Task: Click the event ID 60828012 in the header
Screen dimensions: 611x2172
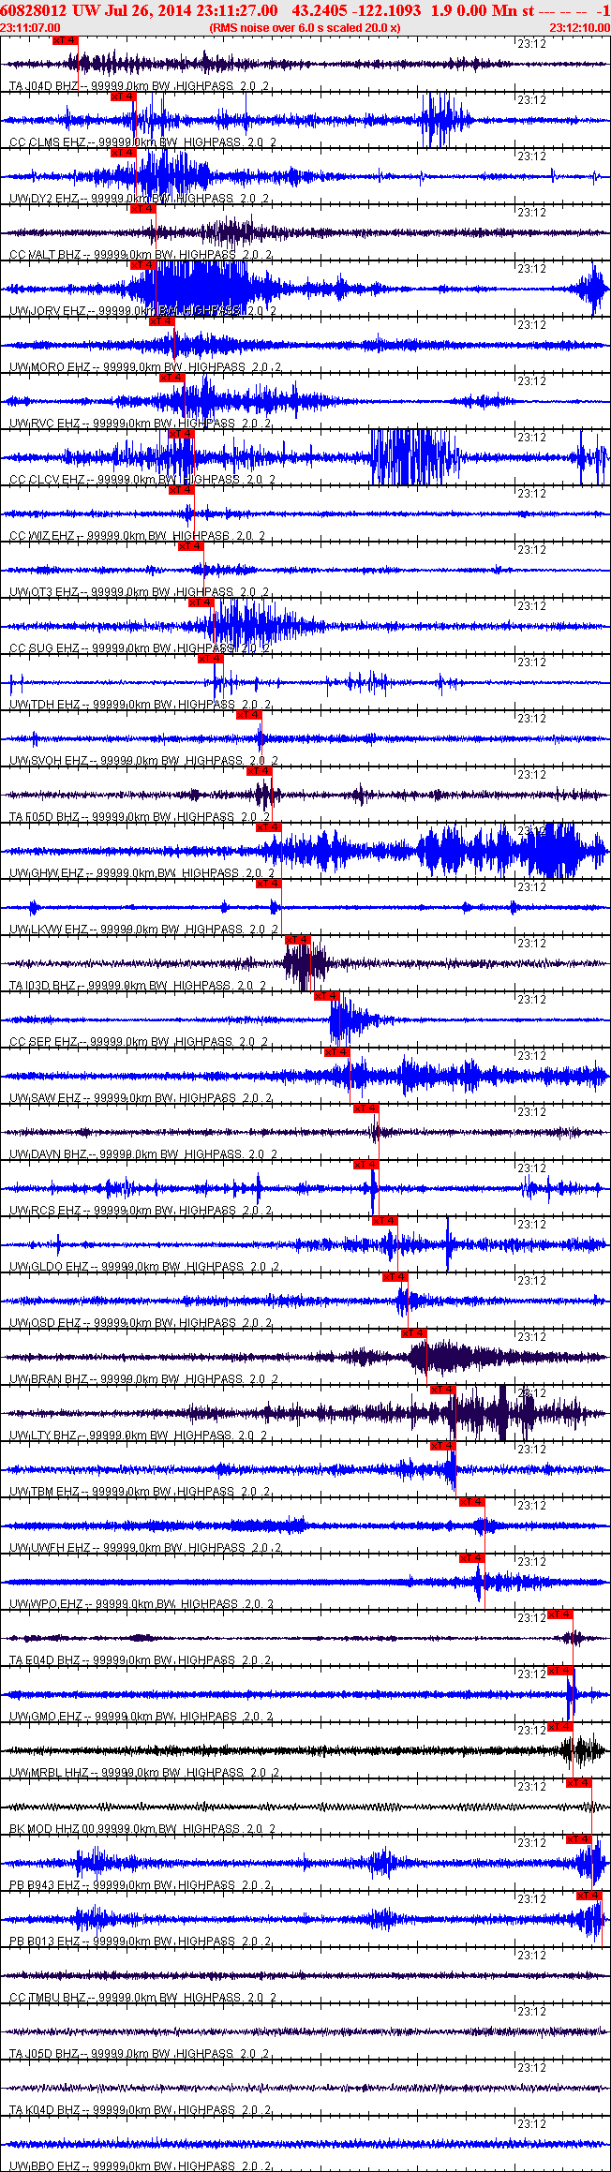Action: point(33,9)
